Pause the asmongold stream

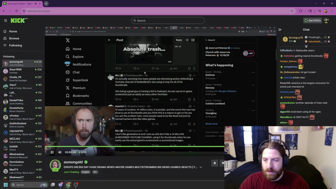[52, 152]
